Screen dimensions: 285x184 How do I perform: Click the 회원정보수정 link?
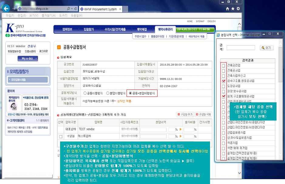14,51
